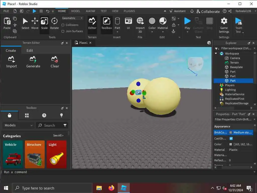
Task: Click See All categories link
Action: click(x=58, y=135)
